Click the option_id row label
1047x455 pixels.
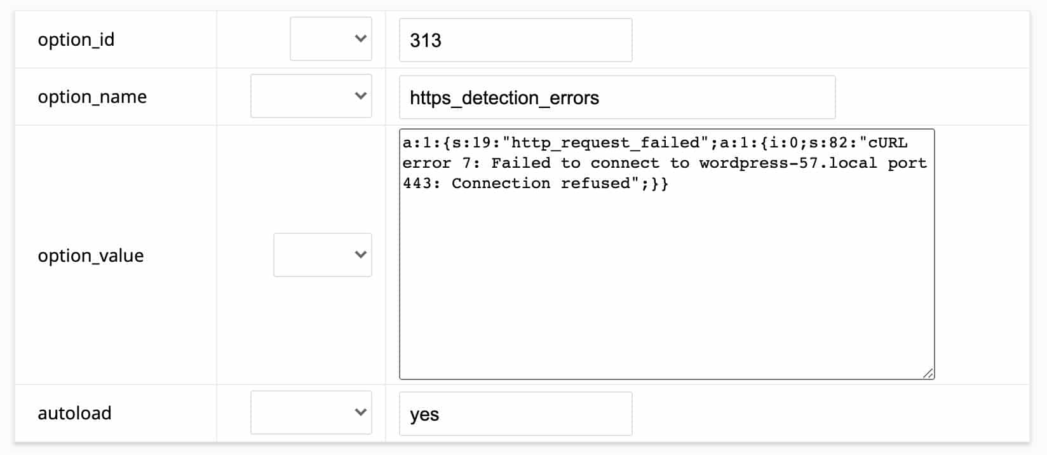77,39
